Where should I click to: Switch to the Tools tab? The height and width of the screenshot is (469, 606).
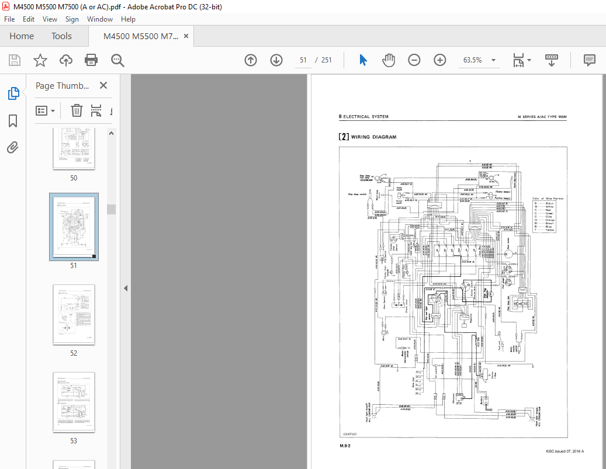(x=61, y=36)
